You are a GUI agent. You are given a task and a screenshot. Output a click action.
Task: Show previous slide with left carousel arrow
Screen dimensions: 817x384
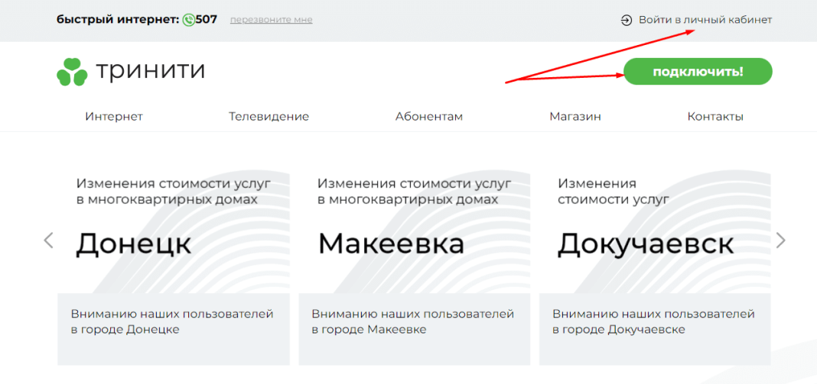click(48, 240)
